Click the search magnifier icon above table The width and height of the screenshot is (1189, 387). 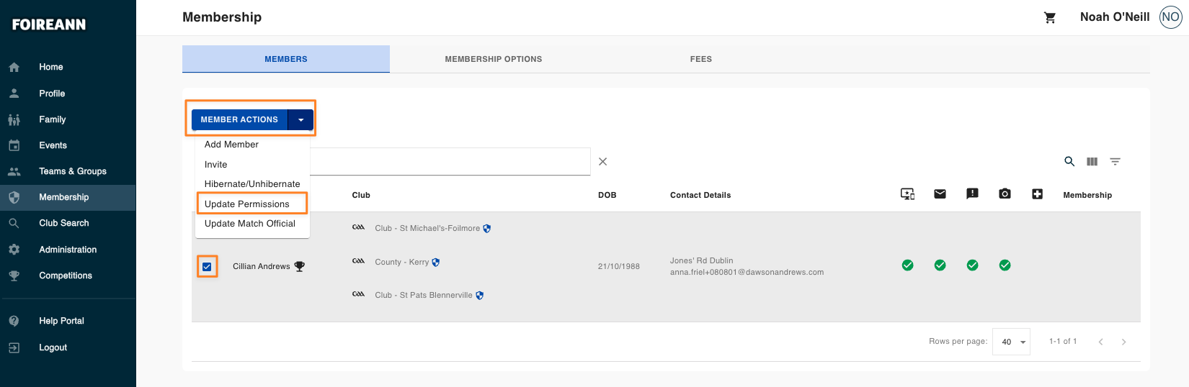(x=1069, y=161)
